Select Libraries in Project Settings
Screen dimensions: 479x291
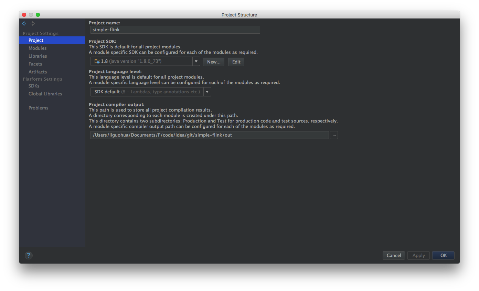click(x=38, y=56)
